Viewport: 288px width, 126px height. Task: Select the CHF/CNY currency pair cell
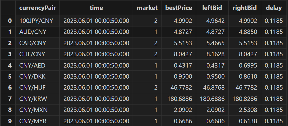point(33,54)
